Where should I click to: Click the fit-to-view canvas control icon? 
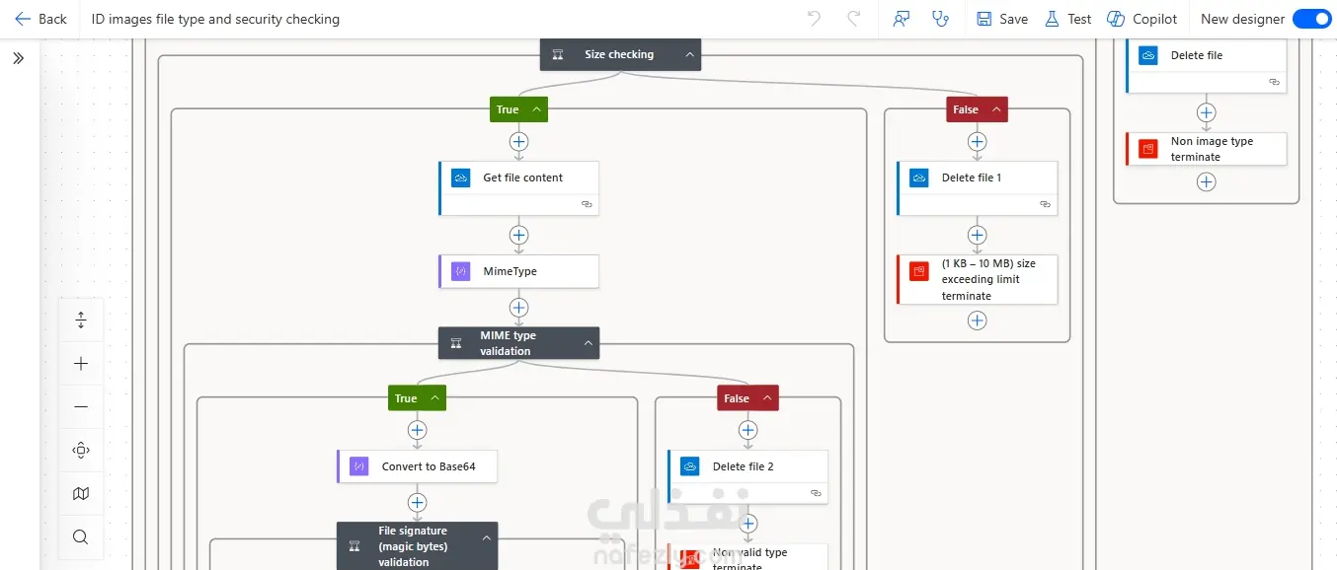pos(81,451)
